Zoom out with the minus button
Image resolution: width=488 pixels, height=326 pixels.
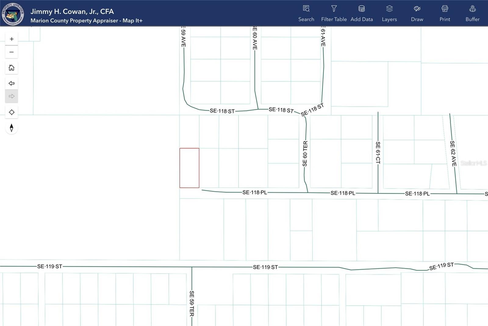12,52
